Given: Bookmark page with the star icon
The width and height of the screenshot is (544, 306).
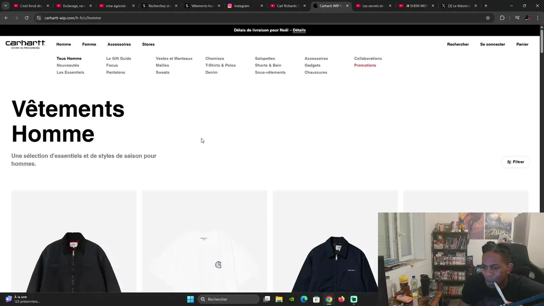Looking at the screenshot, I should tap(488, 18).
